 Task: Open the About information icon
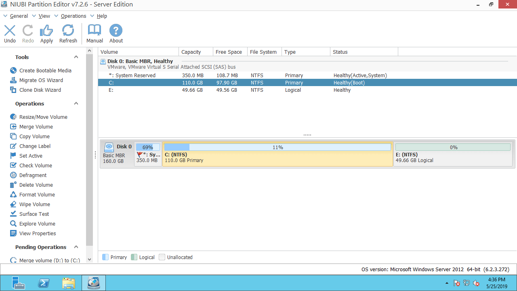[116, 34]
